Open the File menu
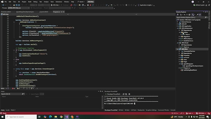211x119 pixels. pos(6,2)
